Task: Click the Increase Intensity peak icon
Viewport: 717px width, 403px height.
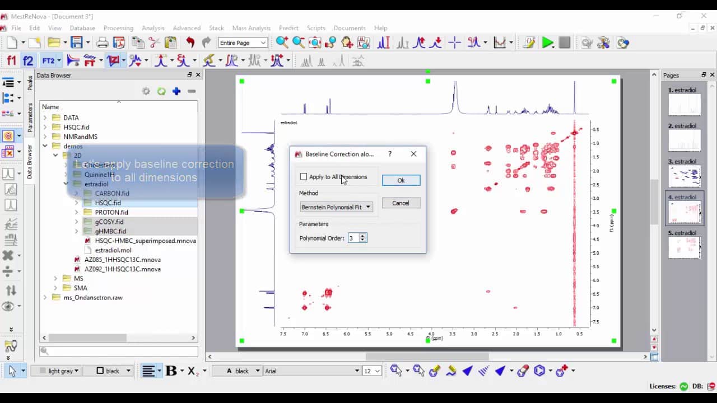Action: [x=419, y=43]
